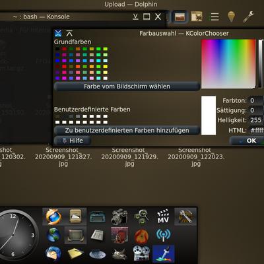Click 'Farbe vom Bildschirm wählen' button
264x264 pixels.
(x=127, y=86)
